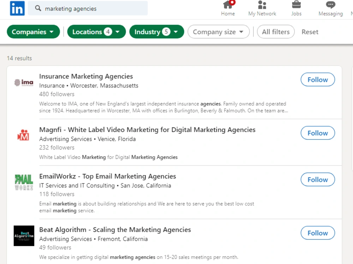Open the Magnfi red camera logo

point(24,136)
